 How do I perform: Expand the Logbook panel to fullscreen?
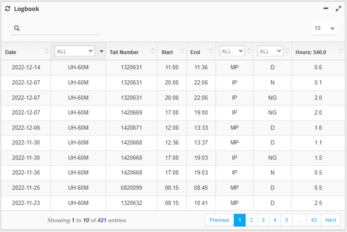pyautogui.click(x=338, y=9)
